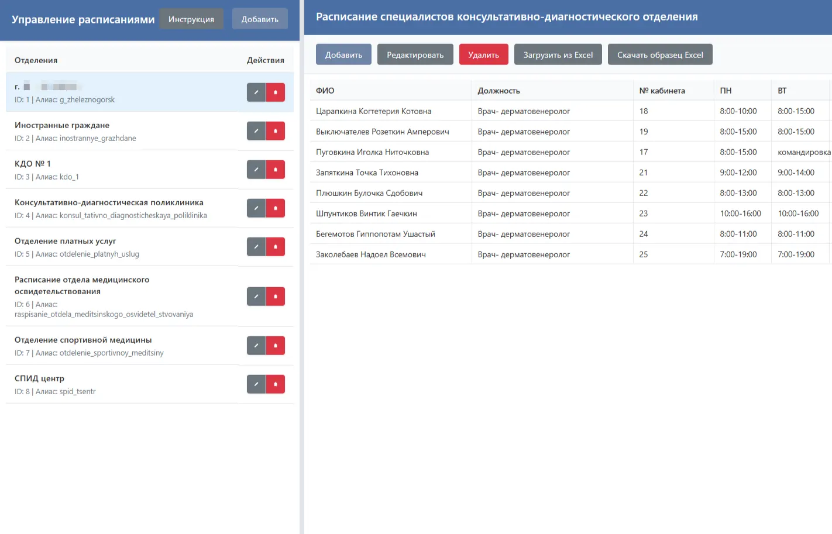Delete the СПИД центр department entry

point(276,384)
